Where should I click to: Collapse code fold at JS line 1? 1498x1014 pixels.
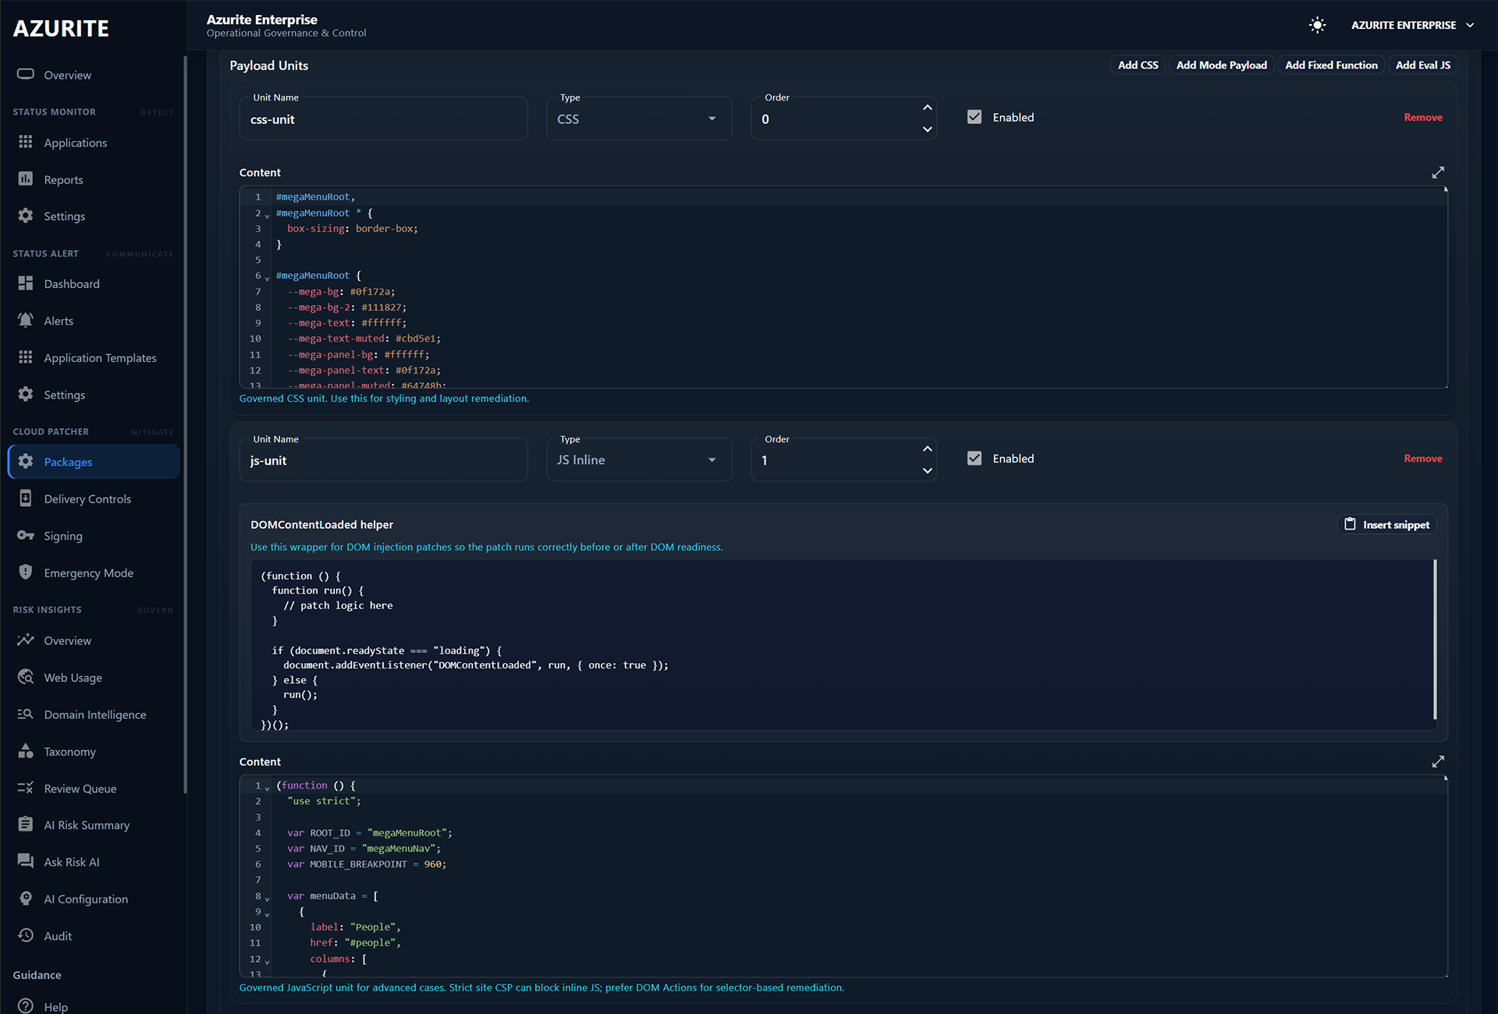(x=267, y=788)
